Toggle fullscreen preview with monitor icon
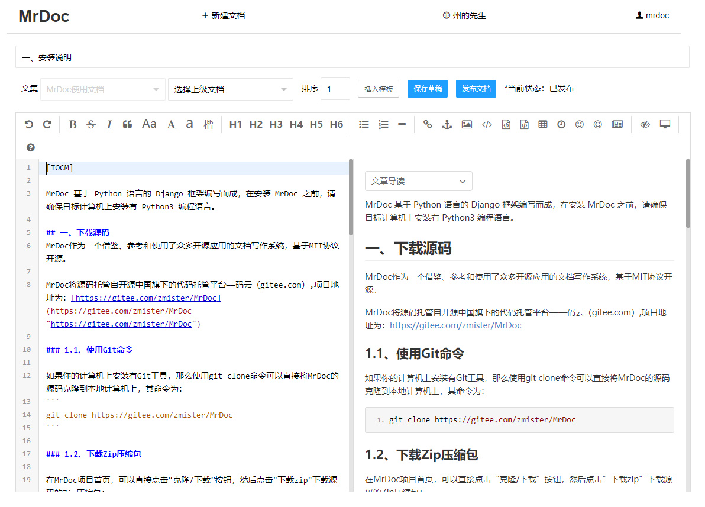Viewport: 705px width, 507px height. pyautogui.click(x=665, y=124)
